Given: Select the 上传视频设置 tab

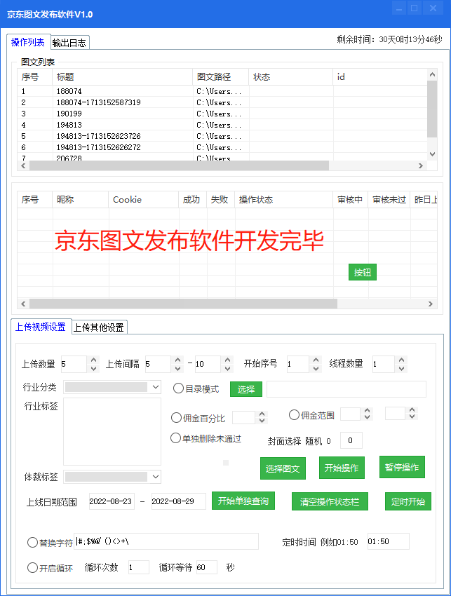Looking at the screenshot, I should point(41,327).
